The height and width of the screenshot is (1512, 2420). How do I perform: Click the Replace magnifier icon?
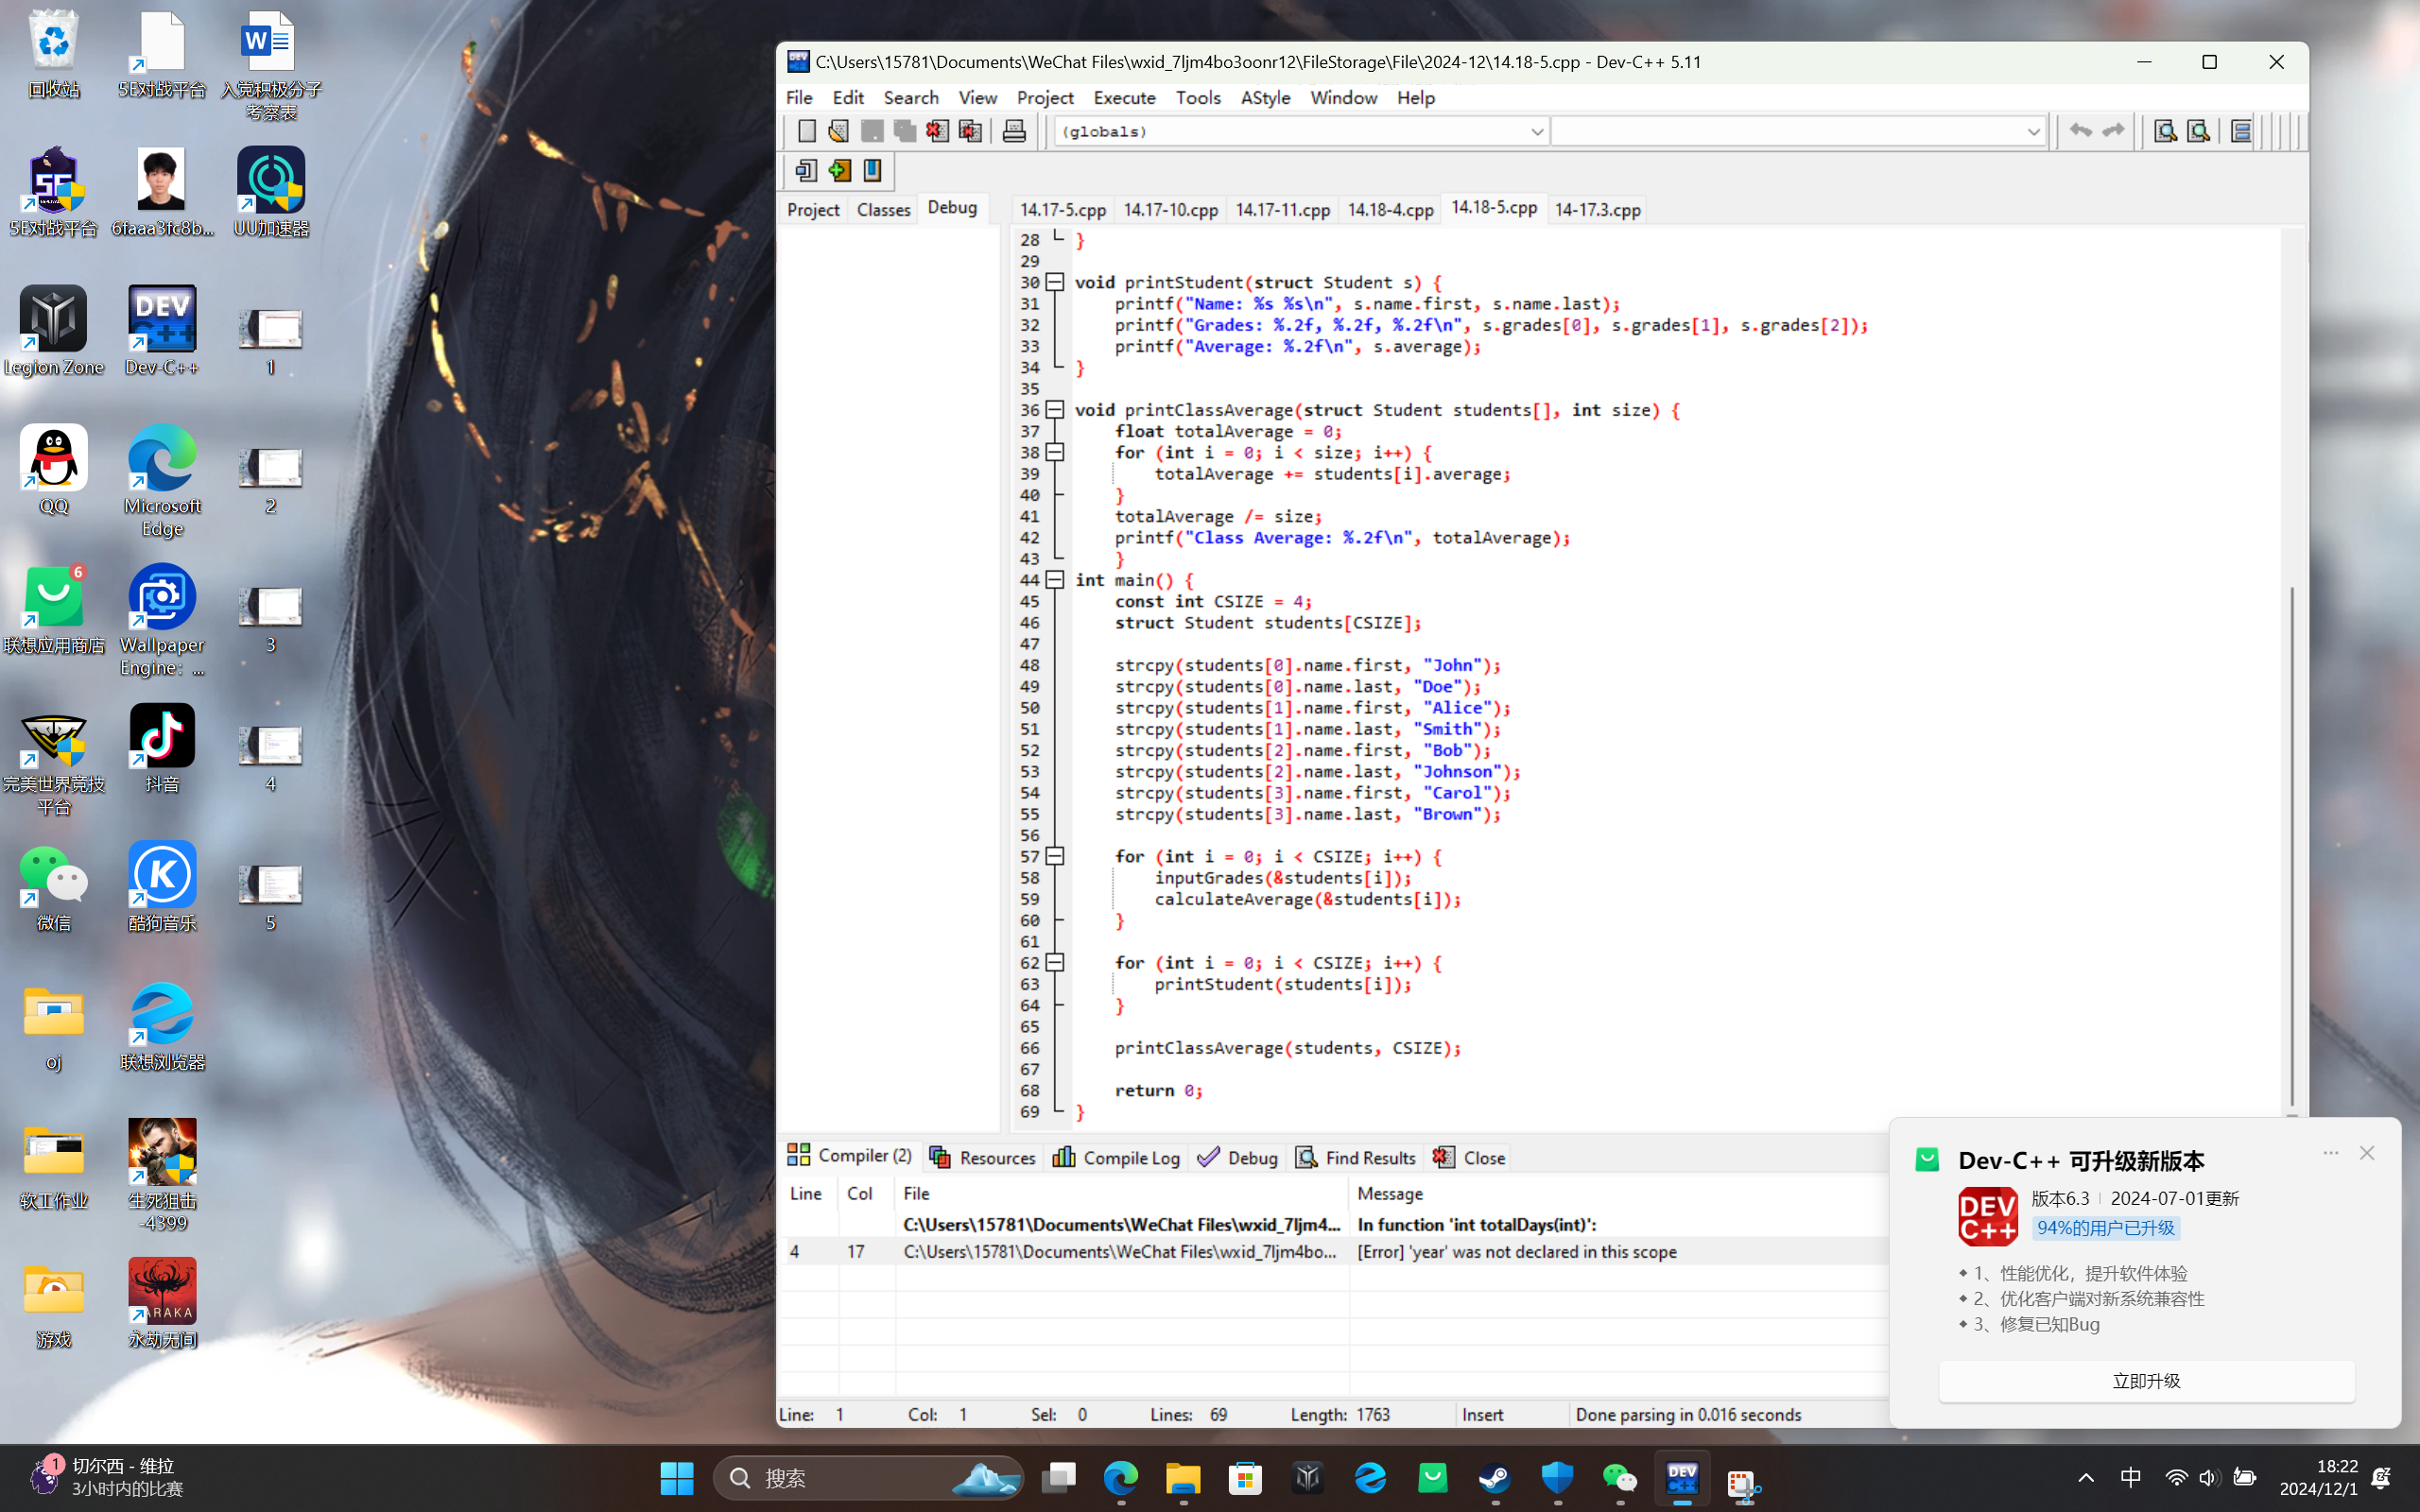point(2198,131)
